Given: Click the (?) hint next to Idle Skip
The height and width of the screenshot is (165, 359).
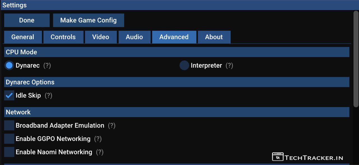Looking at the screenshot, I should [x=49, y=95].
